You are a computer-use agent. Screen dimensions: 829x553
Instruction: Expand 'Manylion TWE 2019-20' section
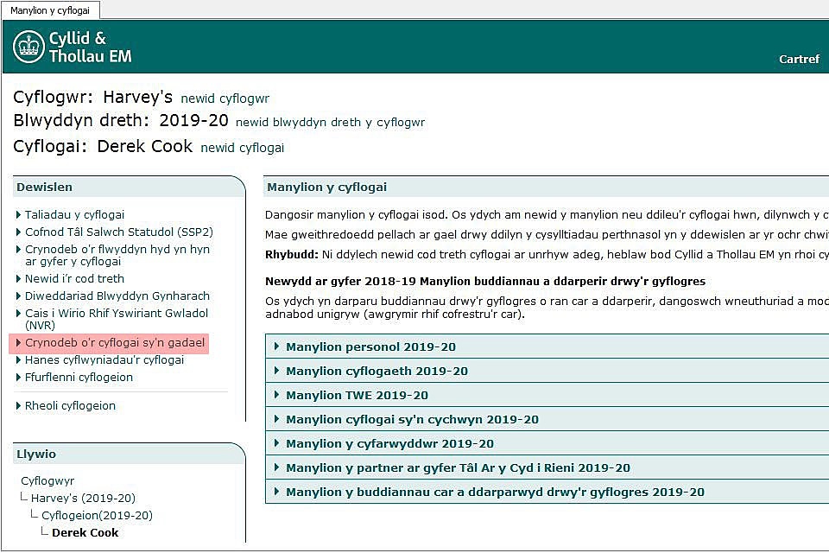(357, 396)
